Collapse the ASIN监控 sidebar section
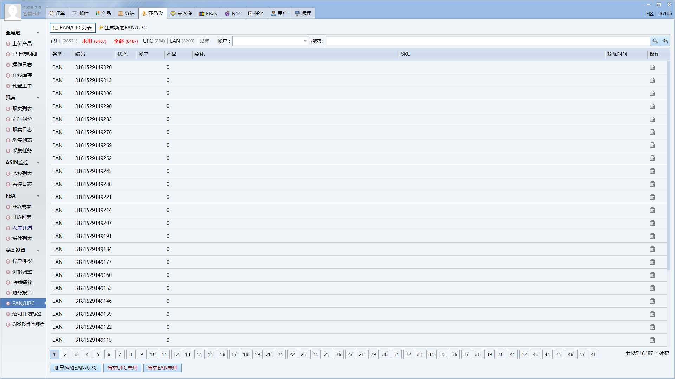675x379 pixels. click(38, 163)
